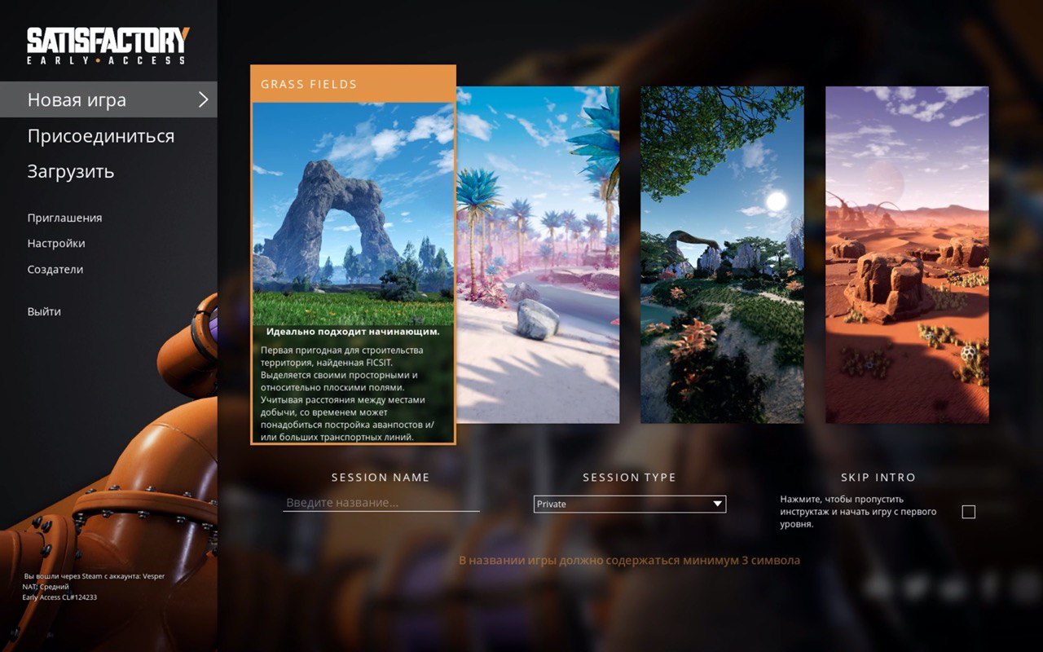
Task: Click the SESSION TYPE label
Action: click(630, 478)
